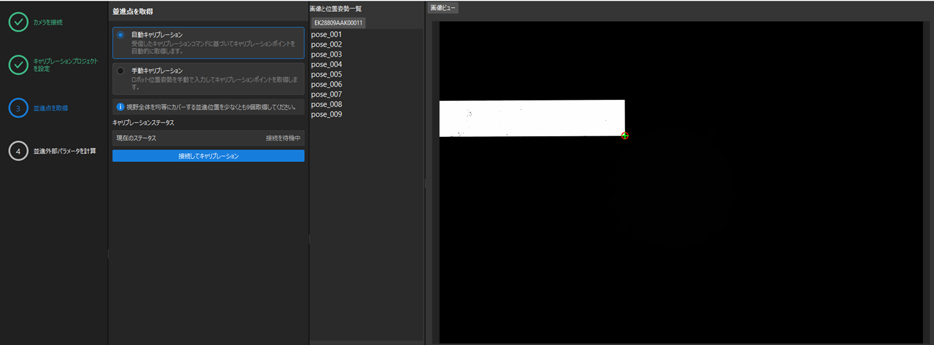The image size is (934, 345).
Task: Click the 接続してキャリブレーション button
Action: pos(208,156)
